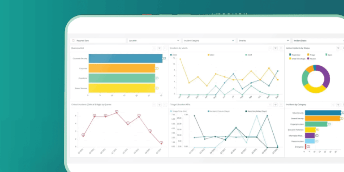This screenshot has height=172, width=344.
Task: Click the filter icon on Active Incidents by Status
Action: (x=338, y=48)
